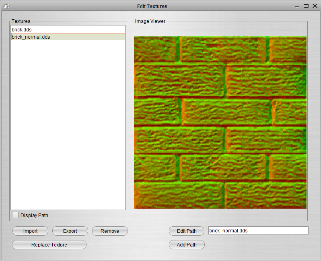The width and height of the screenshot is (321, 261).
Task: Select brick_normal.dds texture entry
Action: tap(68, 37)
